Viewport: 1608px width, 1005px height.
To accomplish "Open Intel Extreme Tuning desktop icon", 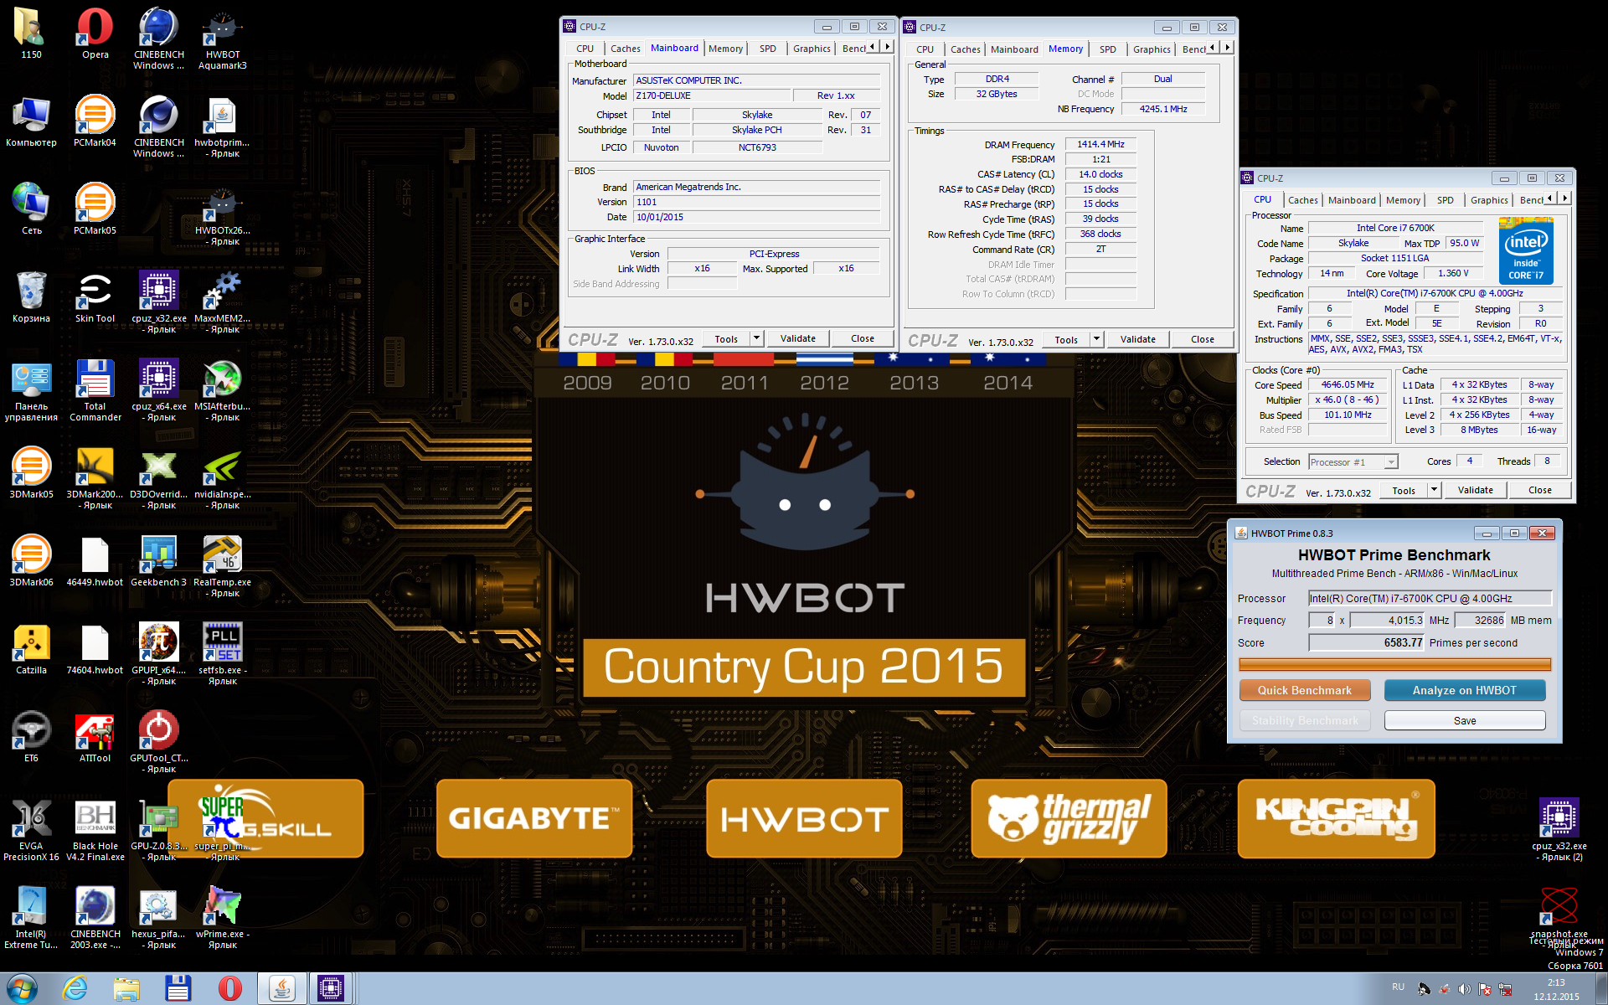I will click(x=31, y=918).
